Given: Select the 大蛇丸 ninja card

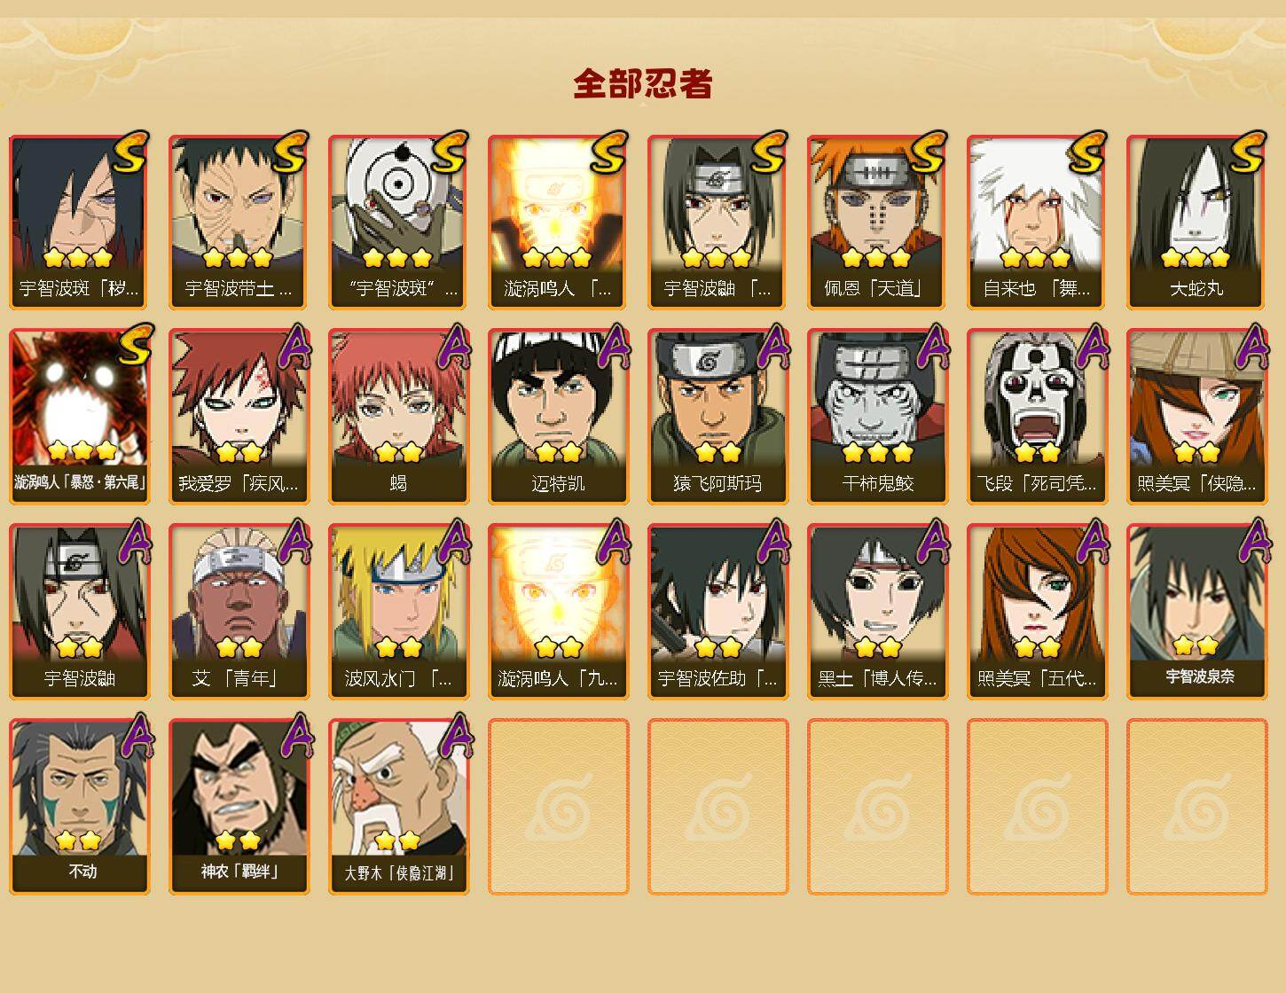Looking at the screenshot, I should (1196, 222).
